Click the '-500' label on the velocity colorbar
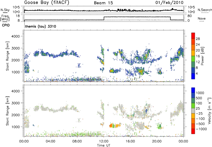The height and width of the screenshot is (147, 212). tap(200, 124)
